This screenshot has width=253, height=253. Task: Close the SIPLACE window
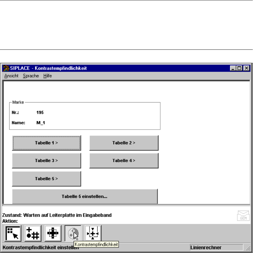(x=246, y=68)
